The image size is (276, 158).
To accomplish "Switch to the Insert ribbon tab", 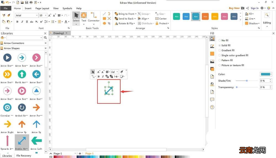I will 28,8.
